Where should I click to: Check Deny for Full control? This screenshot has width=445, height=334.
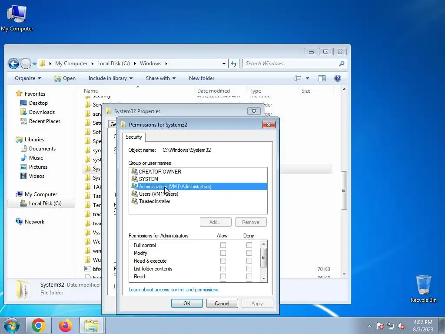click(x=249, y=245)
